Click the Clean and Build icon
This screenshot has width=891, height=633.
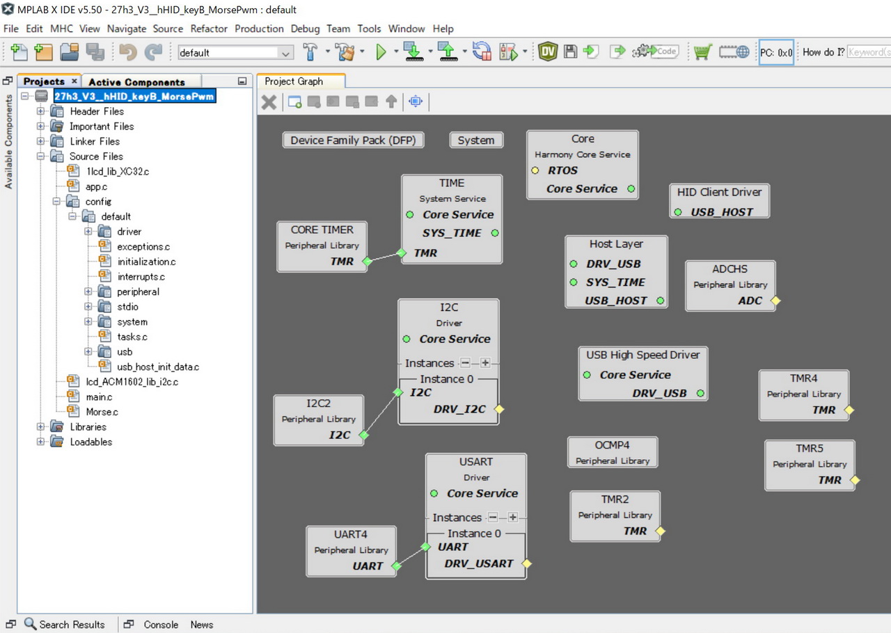(x=344, y=51)
